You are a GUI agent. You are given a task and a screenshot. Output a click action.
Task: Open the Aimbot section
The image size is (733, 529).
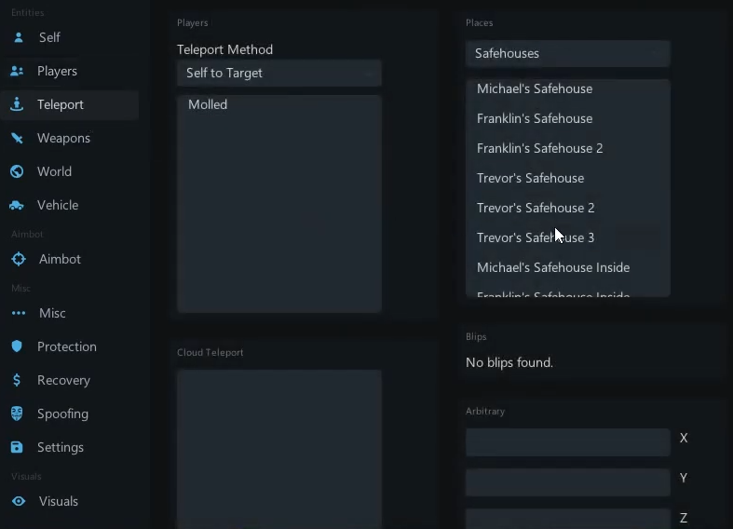coord(60,259)
